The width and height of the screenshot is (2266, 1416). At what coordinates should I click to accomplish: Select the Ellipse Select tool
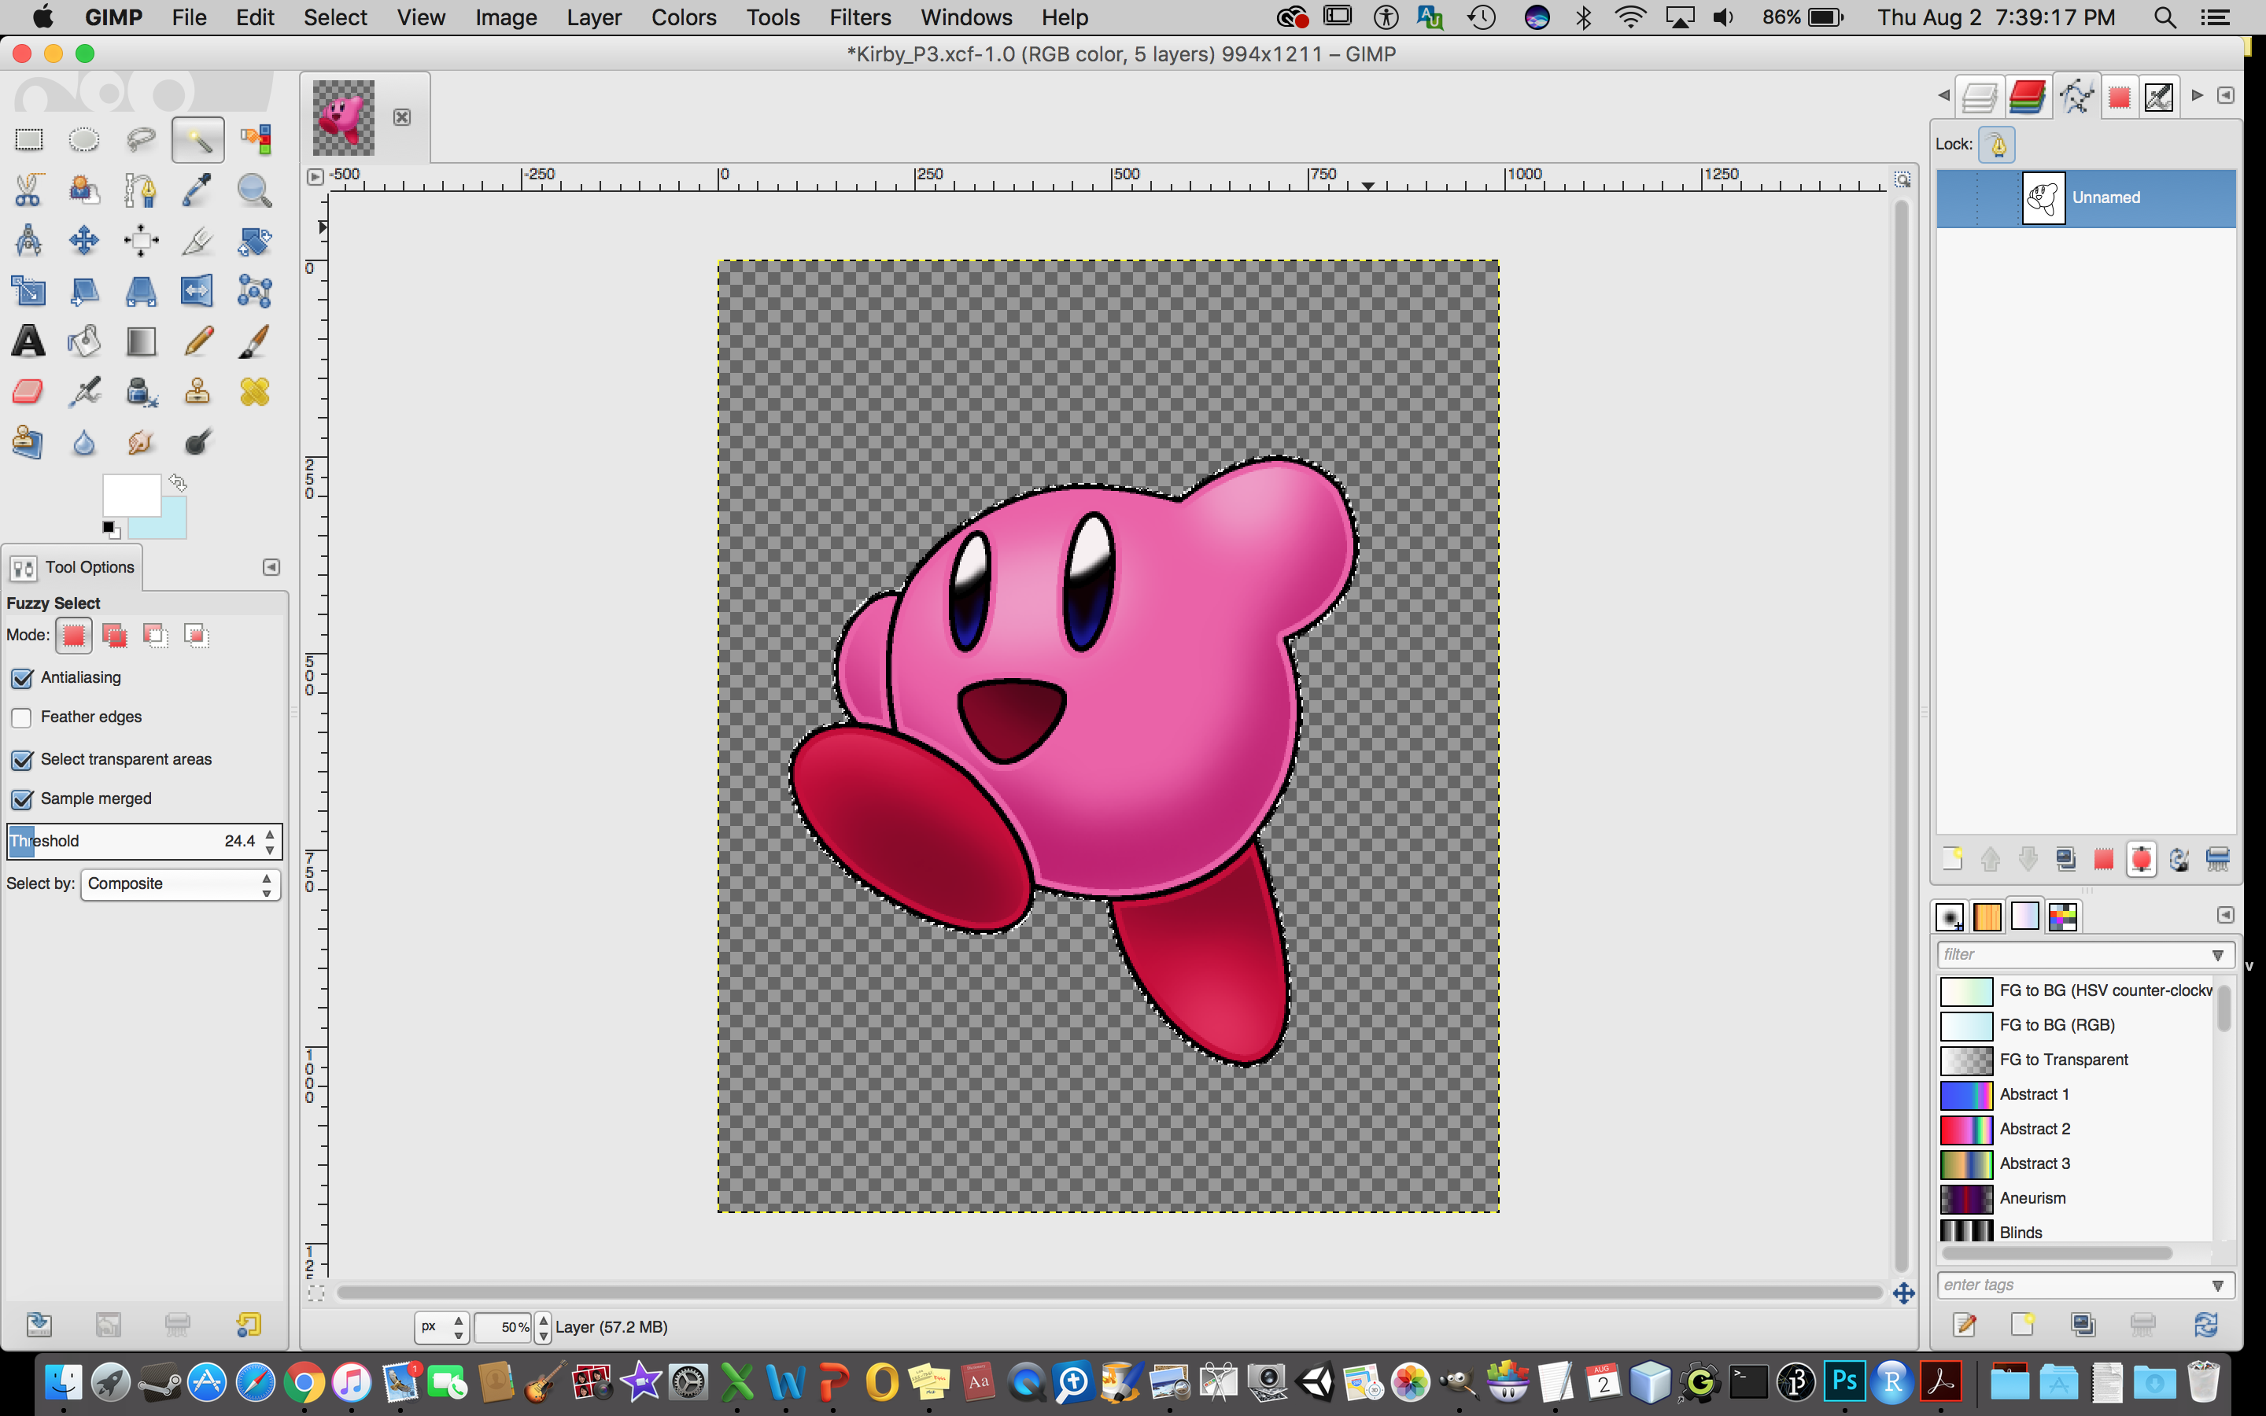[84, 139]
